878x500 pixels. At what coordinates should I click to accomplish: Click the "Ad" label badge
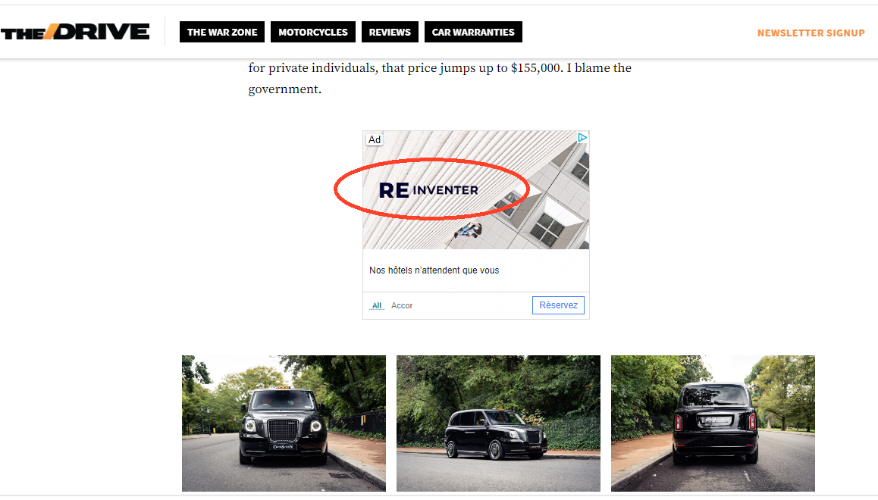[x=375, y=140]
